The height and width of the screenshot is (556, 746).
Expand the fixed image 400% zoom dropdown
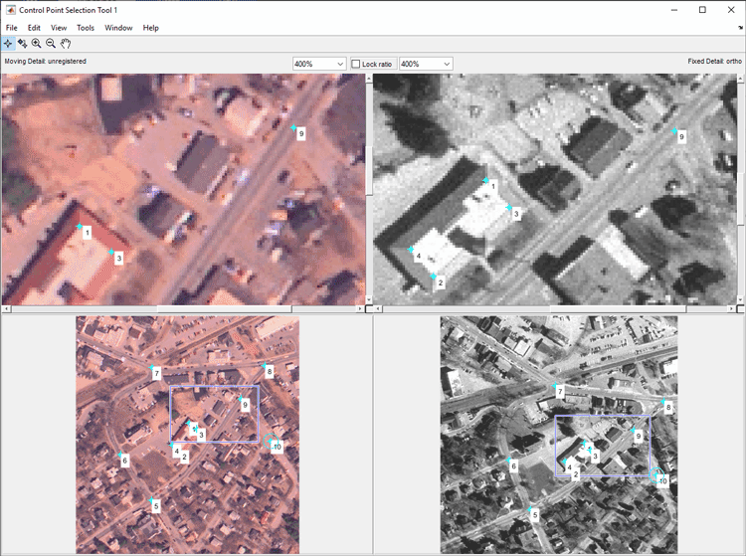coord(426,64)
